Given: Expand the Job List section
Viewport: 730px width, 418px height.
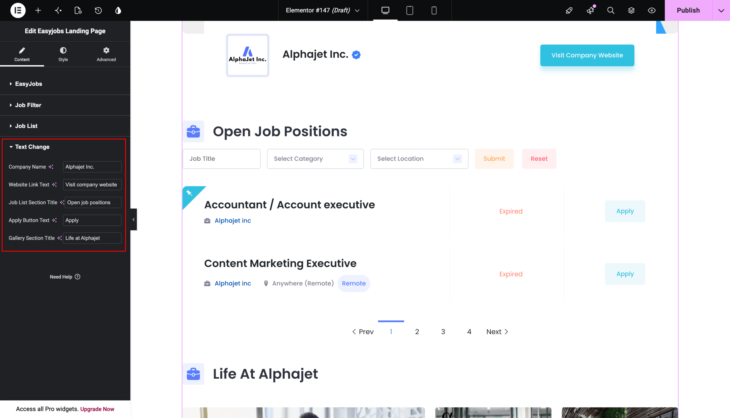Looking at the screenshot, I should click(x=65, y=126).
